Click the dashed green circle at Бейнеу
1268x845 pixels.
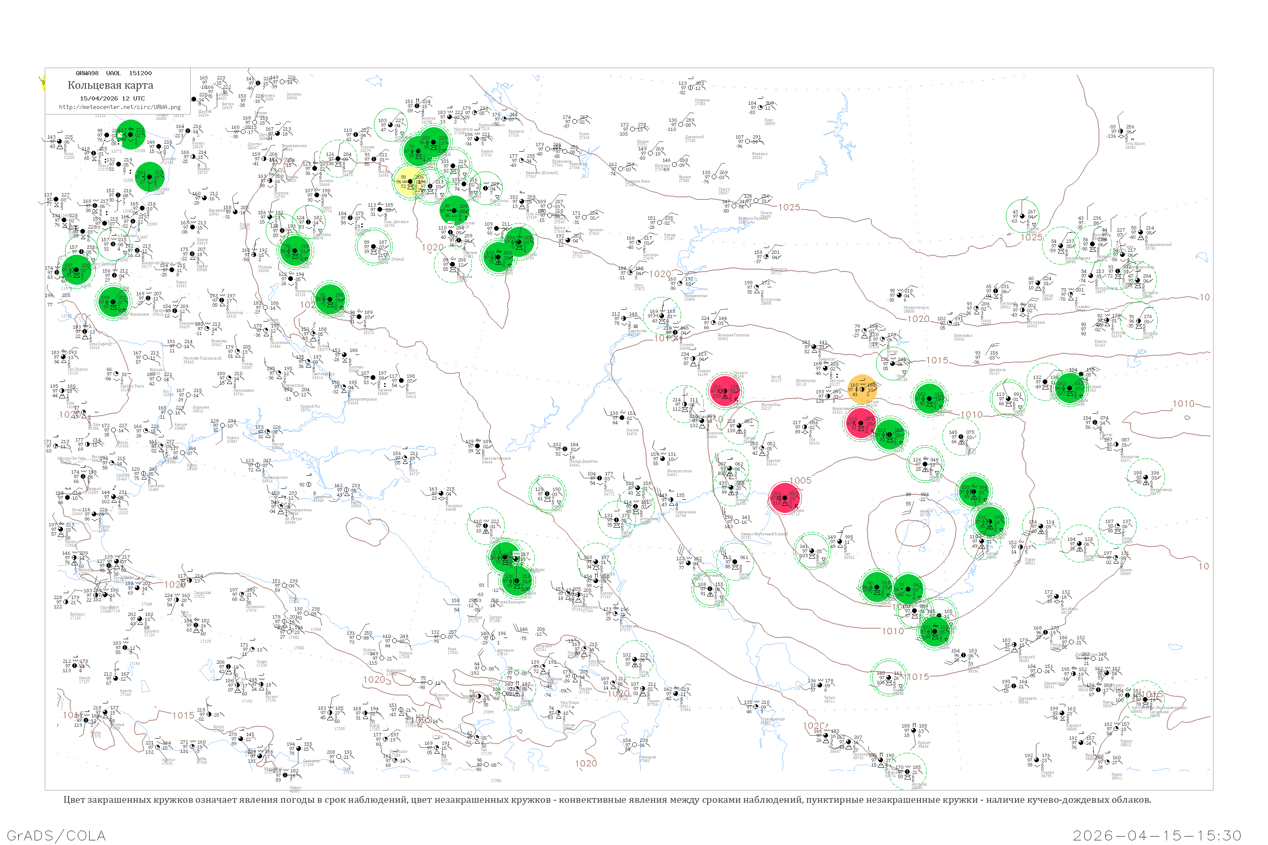click(812, 551)
